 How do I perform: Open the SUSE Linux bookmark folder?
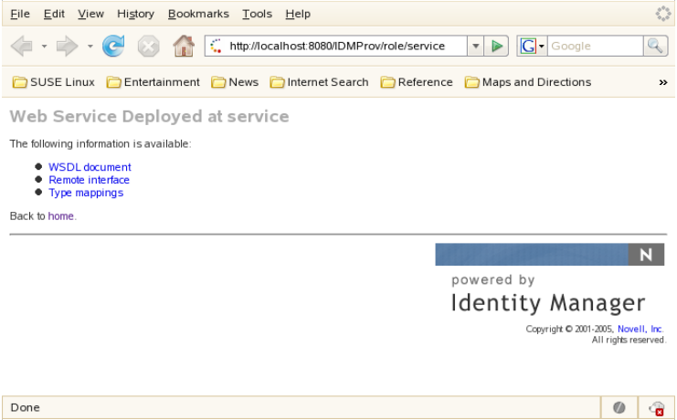pyautogui.click(x=54, y=82)
